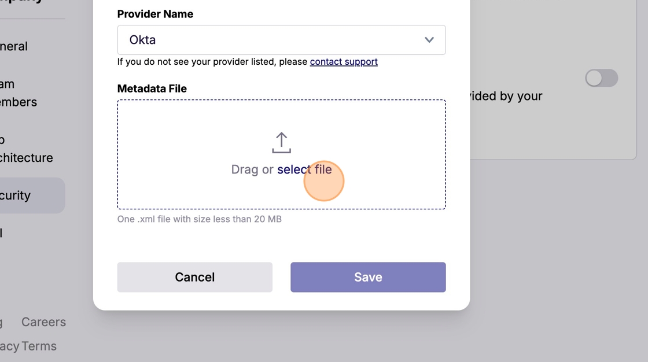
Task: Open the contact support link
Action: [344, 62]
